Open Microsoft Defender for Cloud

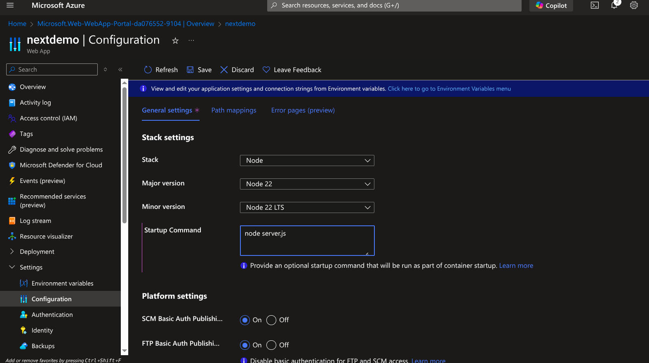coord(60,165)
